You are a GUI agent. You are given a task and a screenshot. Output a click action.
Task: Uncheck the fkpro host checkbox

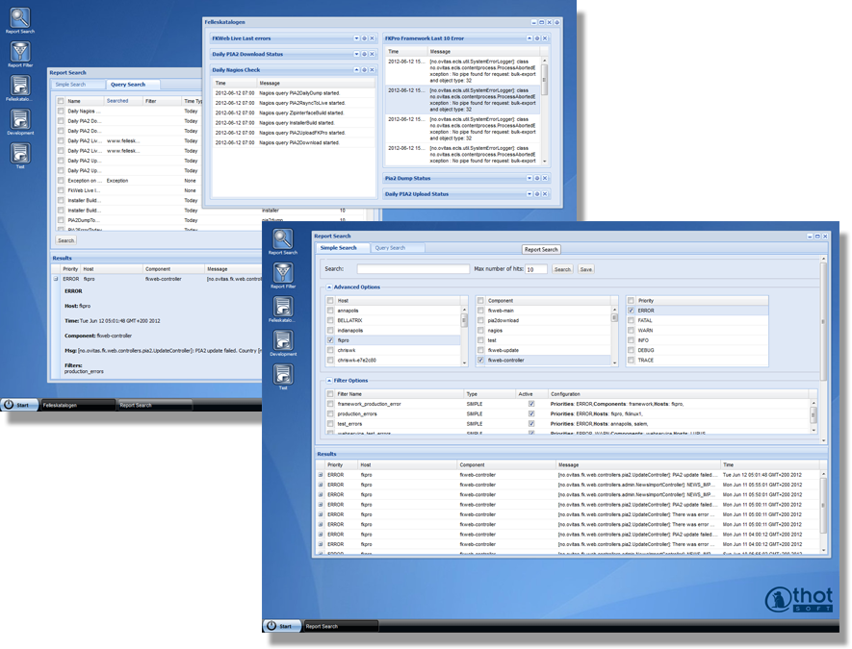(x=330, y=340)
